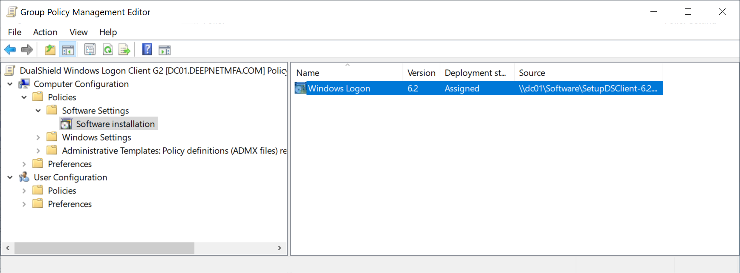Toggle Show/Hide Action Pane icon
The height and width of the screenshot is (273, 740).
tap(165, 50)
